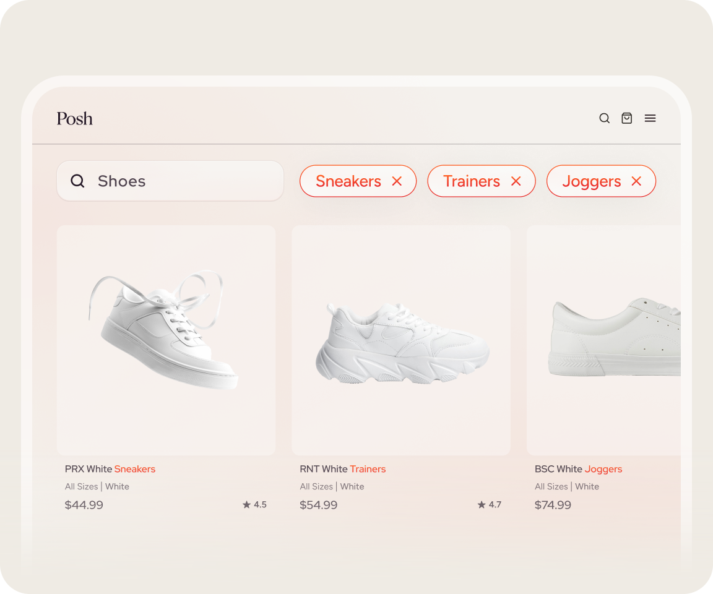Click the magnifier icon inside the search box
The width and height of the screenshot is (713, 594).
click(77, 181)
